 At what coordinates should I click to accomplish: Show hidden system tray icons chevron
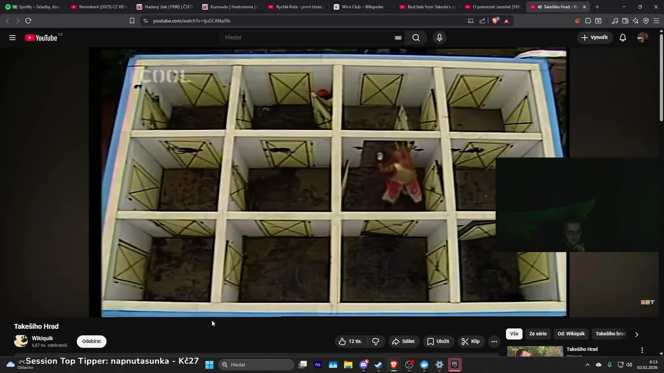[587, 365]
